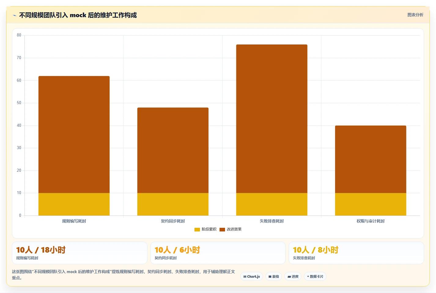
Task: Click the brown bar for 失败排查耗时
Action: 272,119
